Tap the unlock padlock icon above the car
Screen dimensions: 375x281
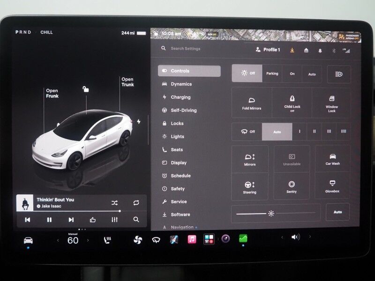tap(86, 89)
